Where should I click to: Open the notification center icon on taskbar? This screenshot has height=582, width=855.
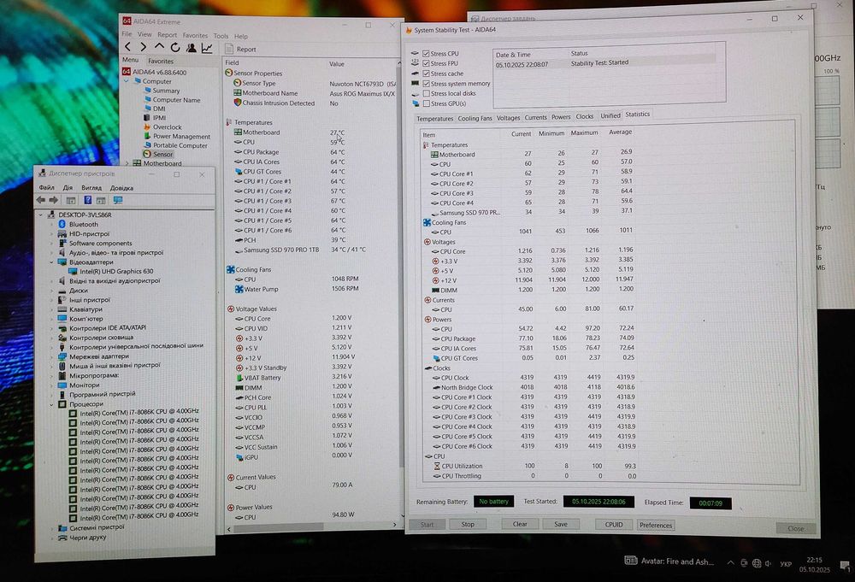point(845,566)
